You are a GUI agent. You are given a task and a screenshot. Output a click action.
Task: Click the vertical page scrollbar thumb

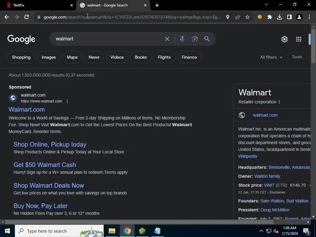[x=313, y=46]
